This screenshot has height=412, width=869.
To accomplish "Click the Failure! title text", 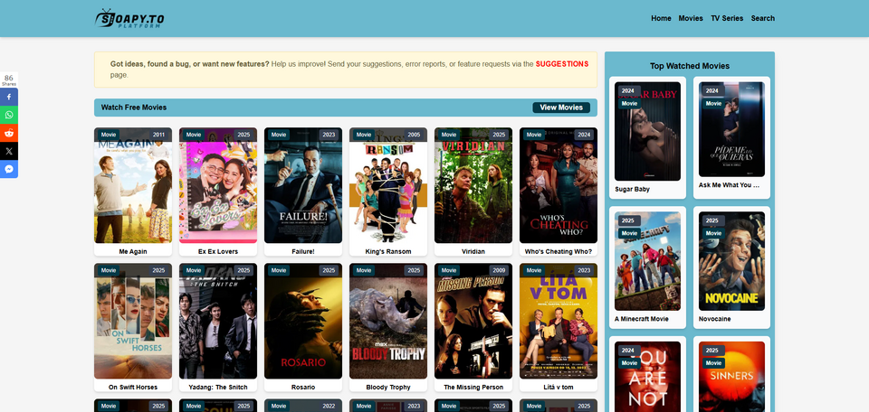I will pos(303,251).
